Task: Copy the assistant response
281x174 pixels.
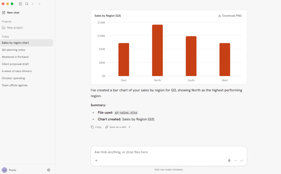Action: coord(96,127)
